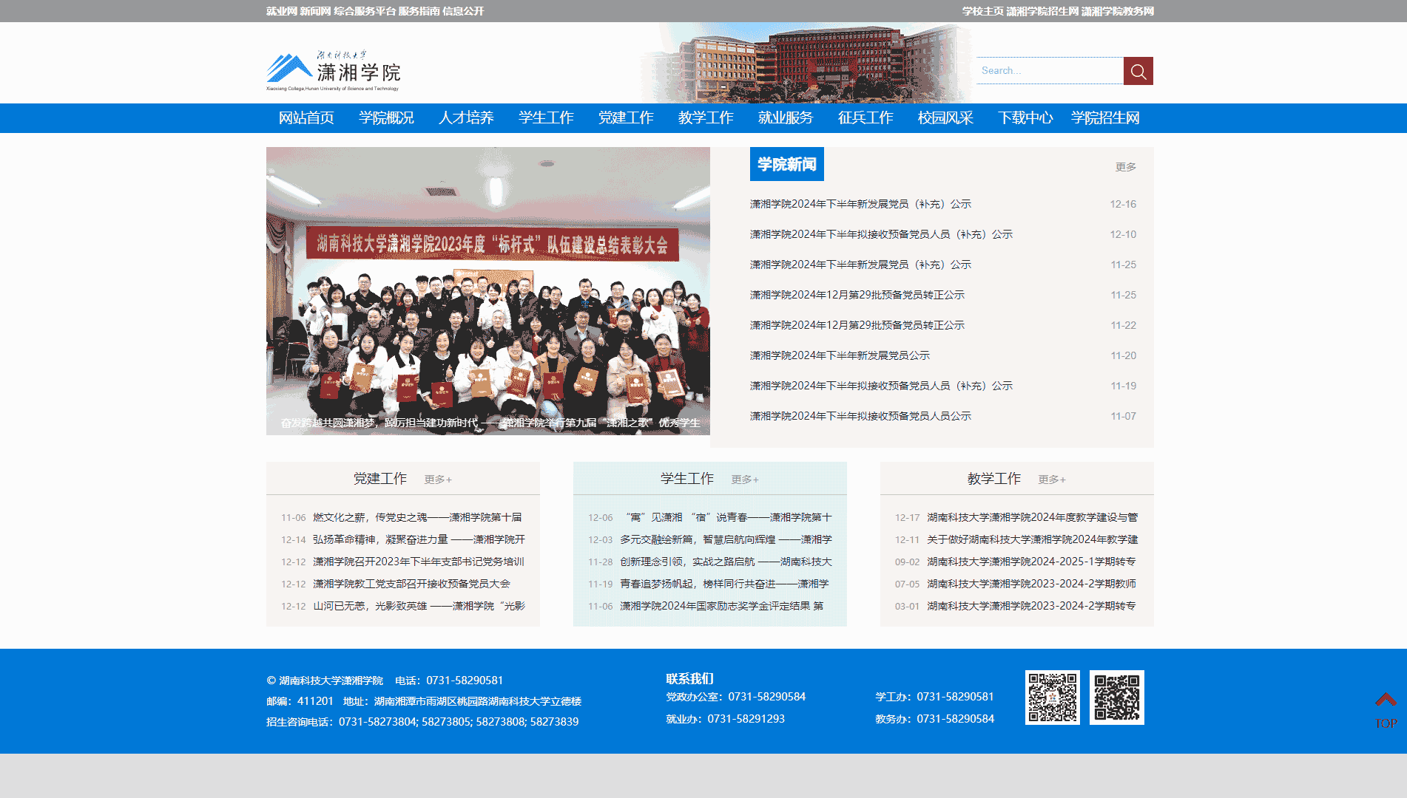Screen dimensions: 1407x798
Task: Click 更多+ next to 党建工作
Action: 438,480
